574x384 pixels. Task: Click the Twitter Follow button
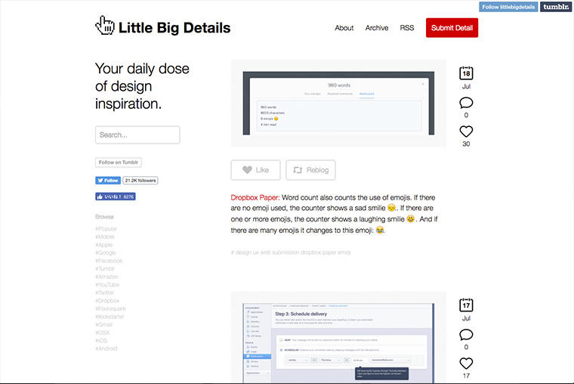point(108,180)
